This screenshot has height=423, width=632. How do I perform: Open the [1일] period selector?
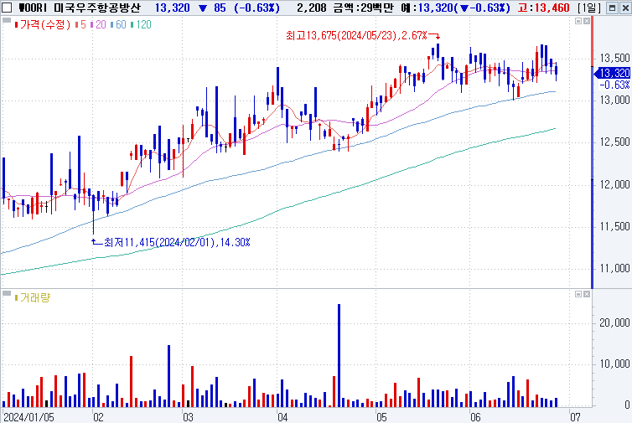(589, 8)
